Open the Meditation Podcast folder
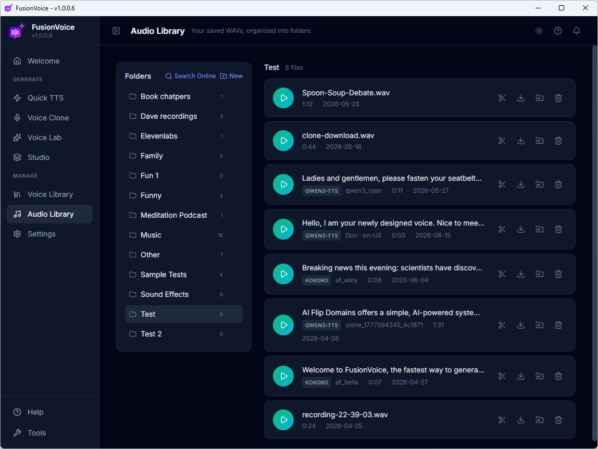The height and width of the screenshot is (449, 598). pyautogui.click(x=184, y=215)
